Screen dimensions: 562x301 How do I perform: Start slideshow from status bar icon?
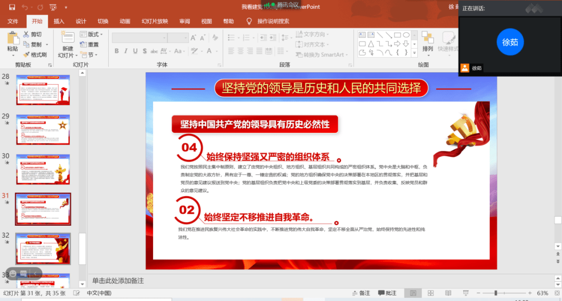[466, 293]
